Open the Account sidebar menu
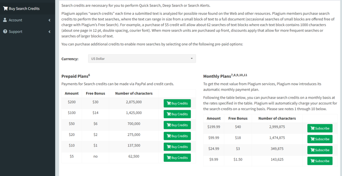 [x=27, y=20]
